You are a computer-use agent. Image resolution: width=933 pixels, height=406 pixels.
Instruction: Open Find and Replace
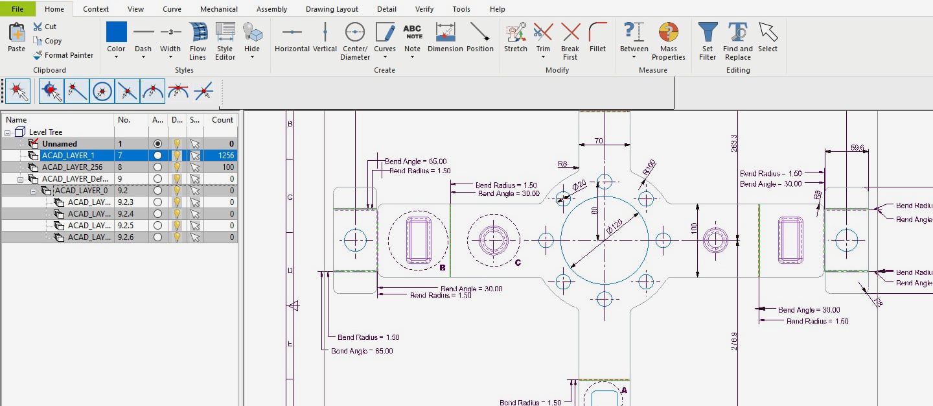click(x=737, y=39)
